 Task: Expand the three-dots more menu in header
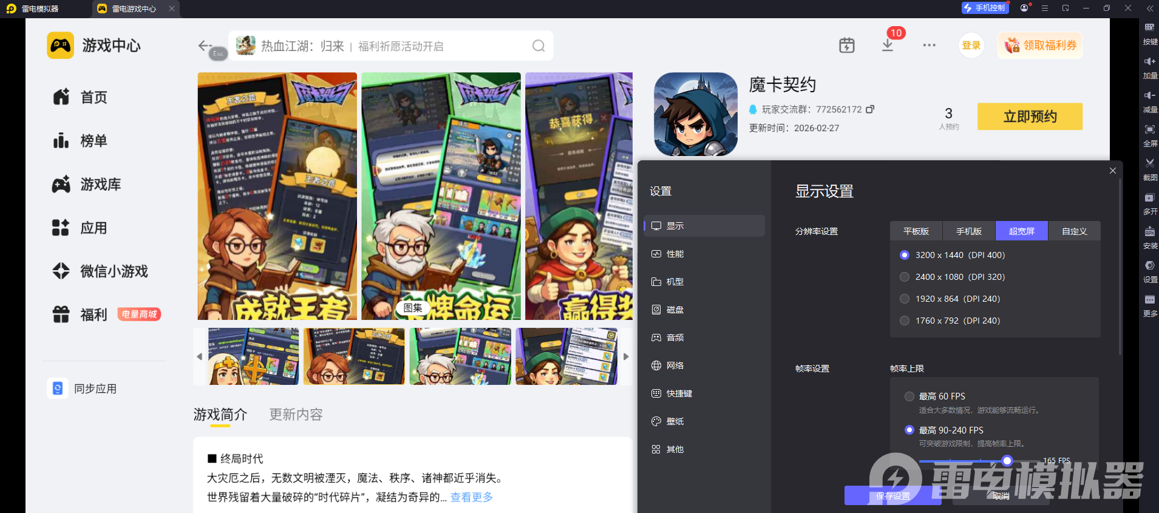tap(929, 46)
